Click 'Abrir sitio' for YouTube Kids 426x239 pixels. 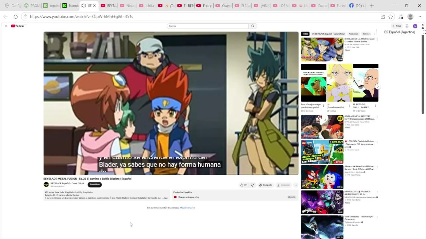(x=292, y=197)
